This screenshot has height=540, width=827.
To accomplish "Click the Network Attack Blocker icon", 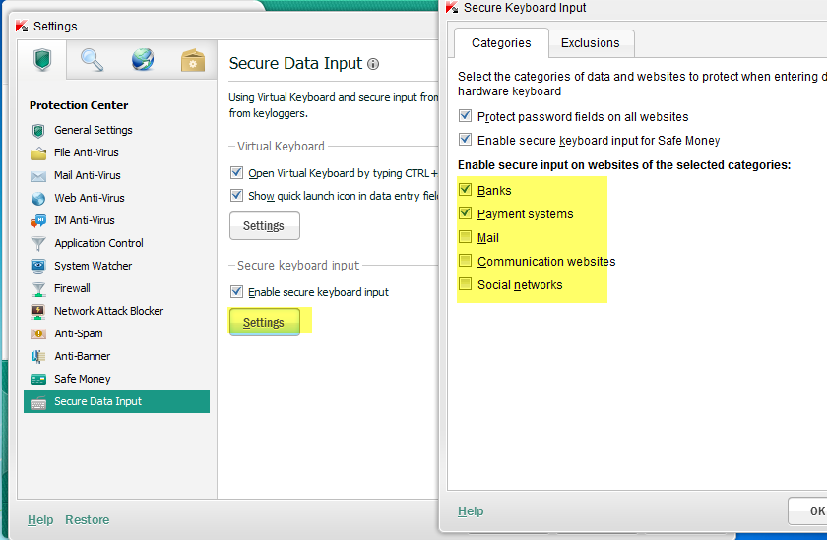I will coord(38,312).
